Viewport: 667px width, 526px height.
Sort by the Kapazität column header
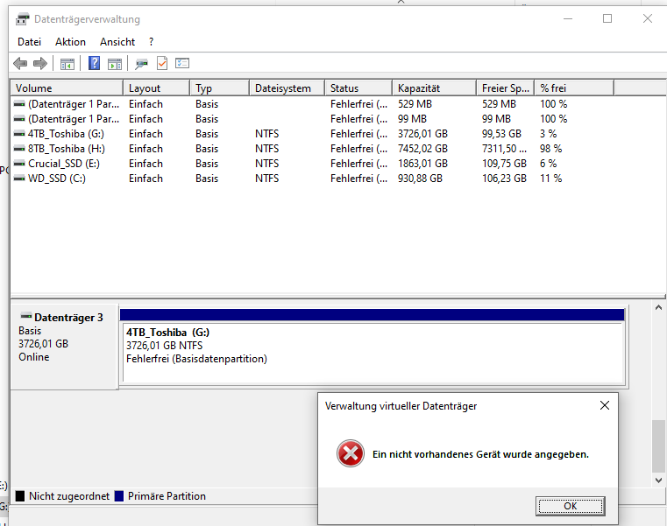[x=434, y=88]
